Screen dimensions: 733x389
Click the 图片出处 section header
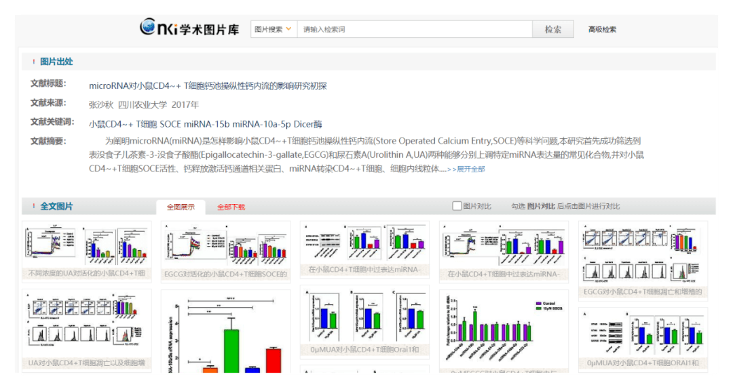pos(56,62)
